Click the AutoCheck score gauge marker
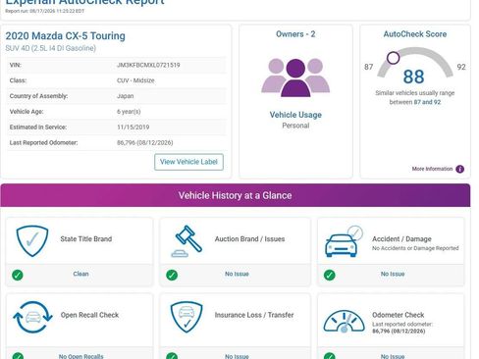The image size is (479, 359). (393, 58)
